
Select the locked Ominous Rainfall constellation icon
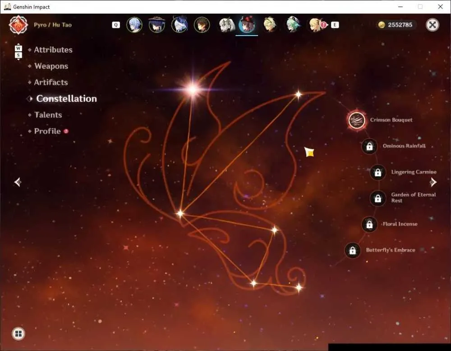pos(369,146)
